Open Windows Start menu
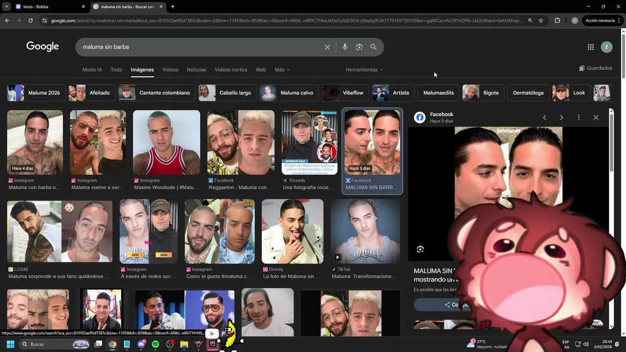This screenshot has height=352, width=626. point(10,344)
